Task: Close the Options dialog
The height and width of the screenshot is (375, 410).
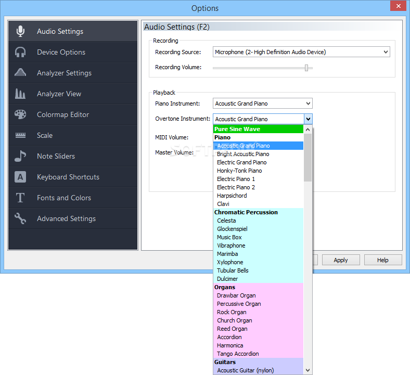Action: pyautogui.click(x=398, y=6)
